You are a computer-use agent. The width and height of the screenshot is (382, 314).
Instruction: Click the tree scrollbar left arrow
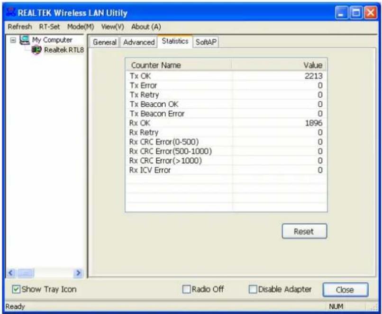11,273
